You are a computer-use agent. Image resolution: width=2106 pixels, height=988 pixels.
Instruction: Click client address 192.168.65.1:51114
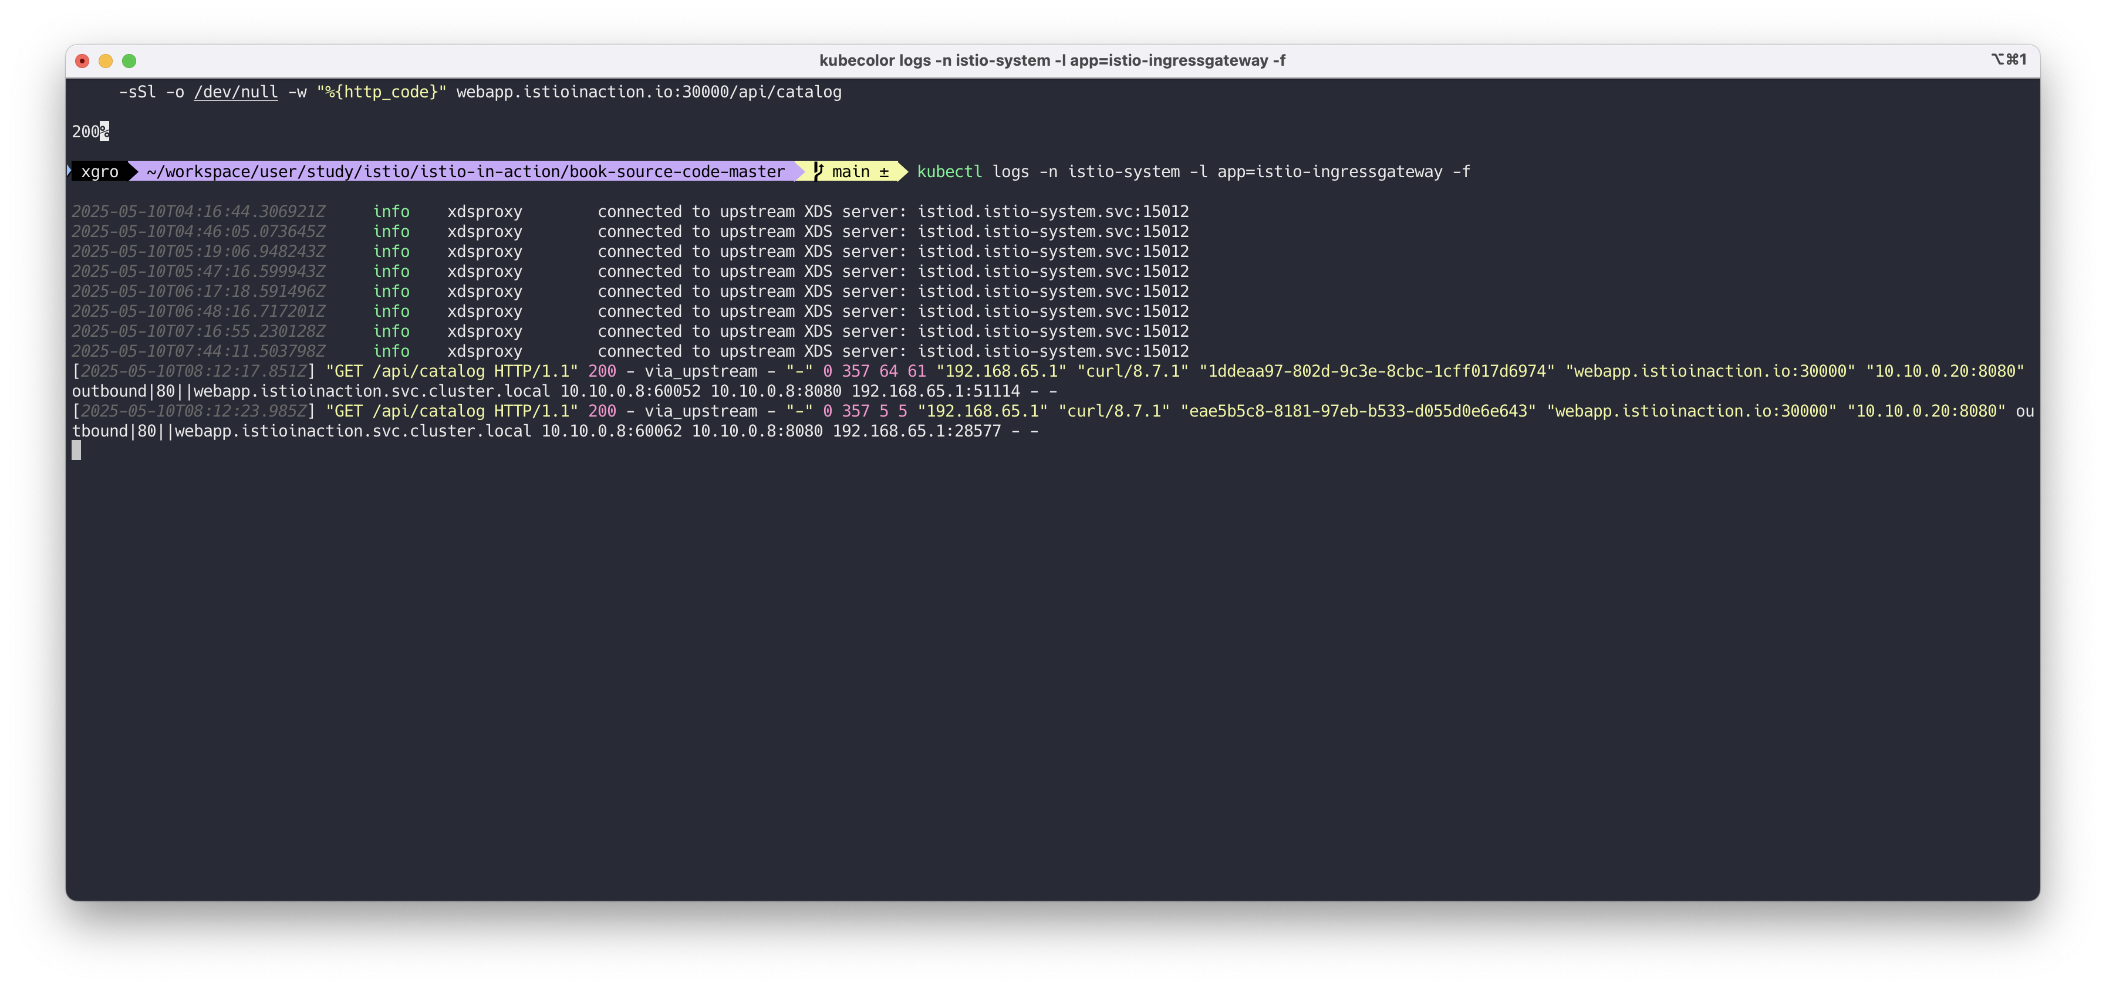click(x=936, y=391)
